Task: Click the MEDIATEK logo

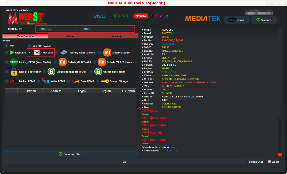Action: (203, 18)
